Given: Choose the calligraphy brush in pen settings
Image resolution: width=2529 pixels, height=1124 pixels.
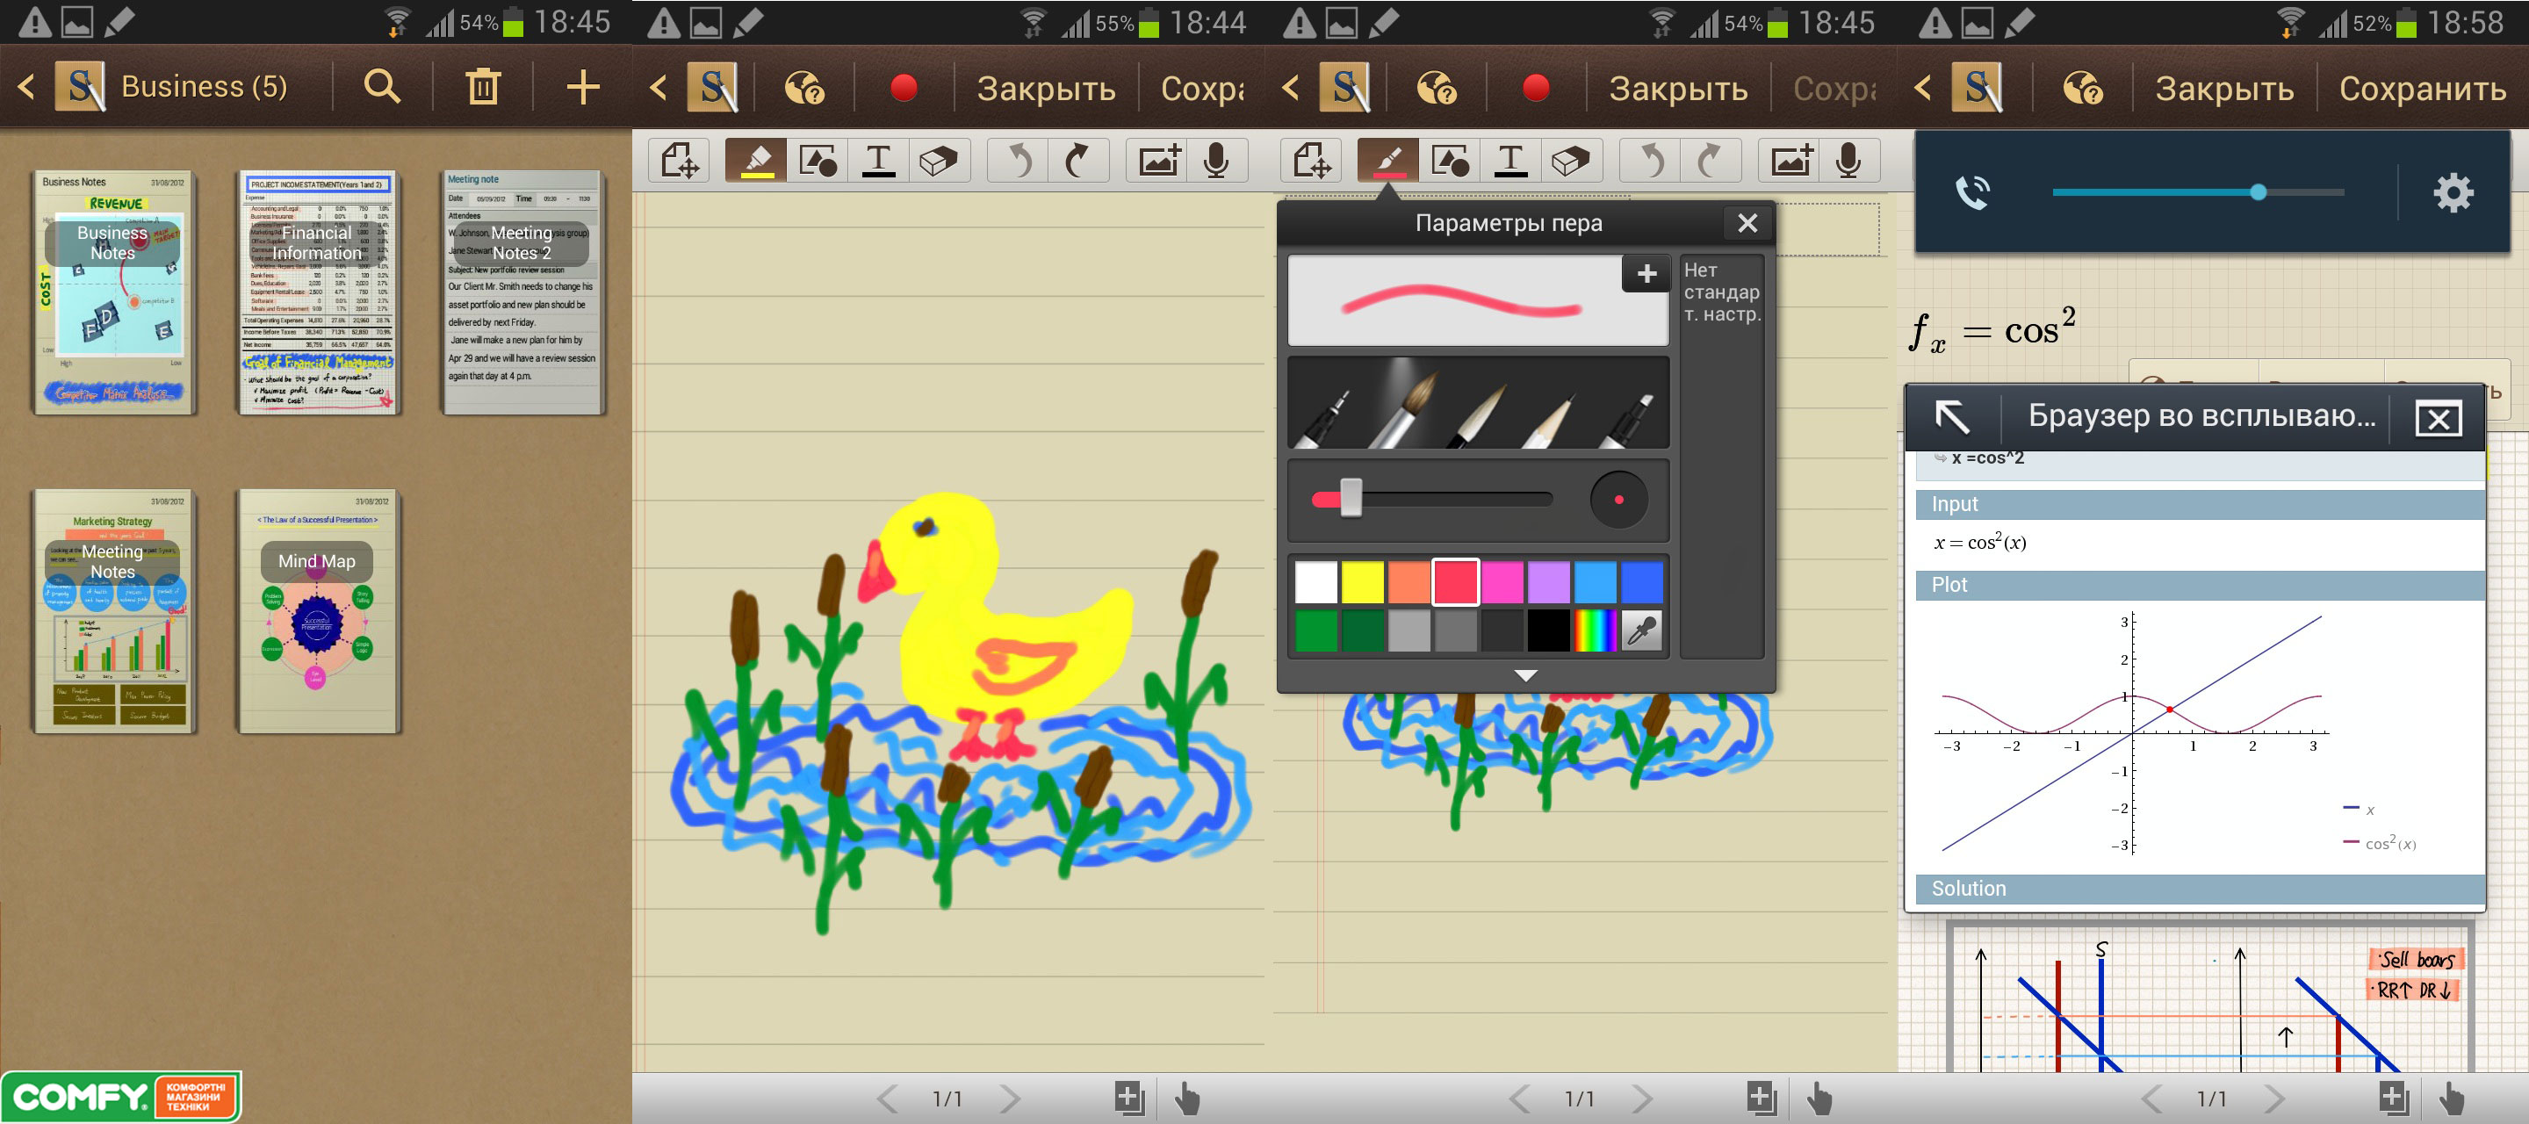Looking at the screenshot, I should [x=1478, y=414].
